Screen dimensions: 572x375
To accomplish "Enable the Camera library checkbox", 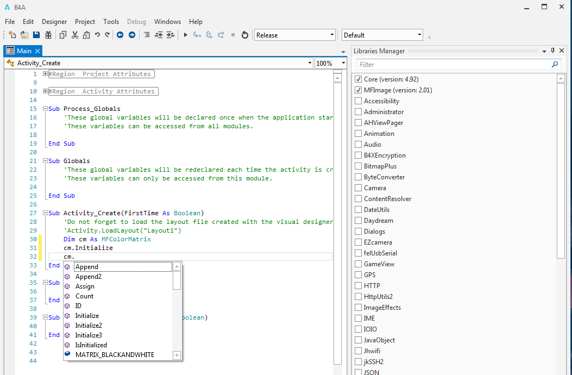I will 358,188.
